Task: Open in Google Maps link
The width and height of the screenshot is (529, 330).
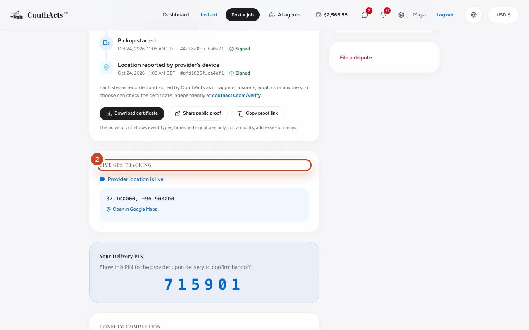Action: 132,210
